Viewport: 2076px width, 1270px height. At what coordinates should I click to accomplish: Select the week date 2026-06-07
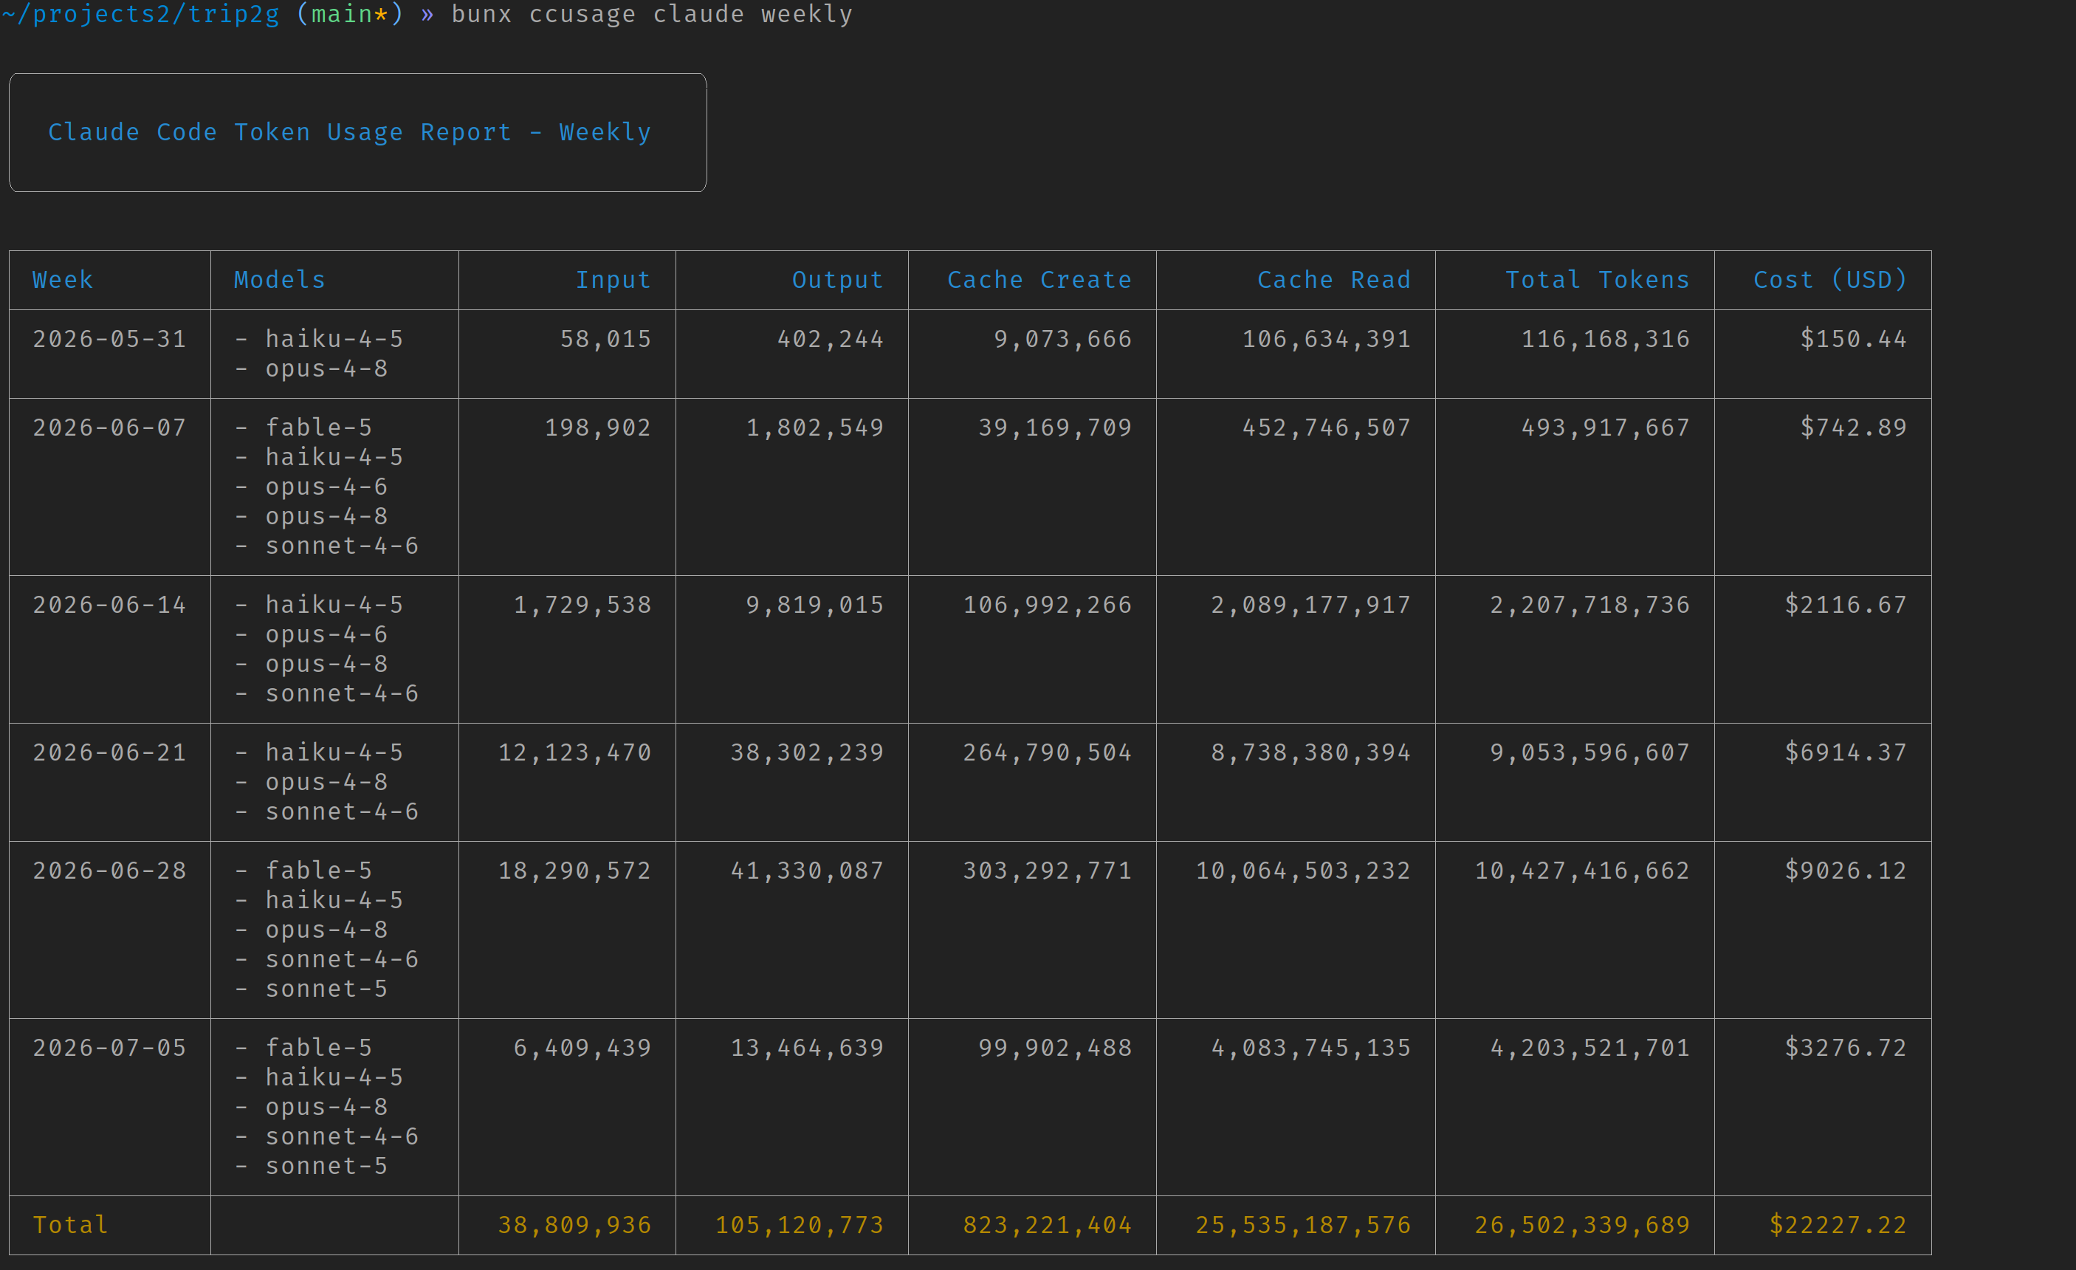tap(109, 428)
